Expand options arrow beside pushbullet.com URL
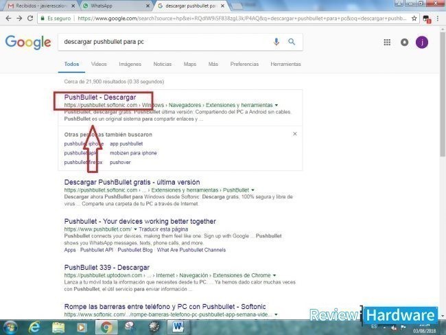 click(x=135, y=229)
